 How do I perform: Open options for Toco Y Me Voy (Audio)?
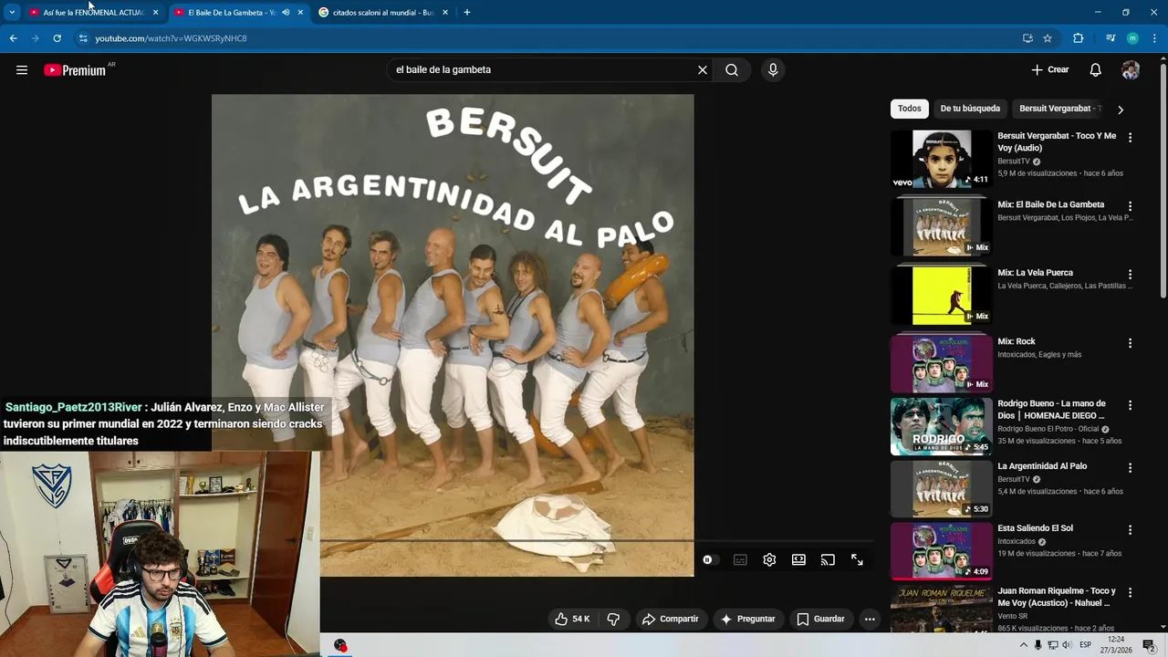pos(1130,138)
